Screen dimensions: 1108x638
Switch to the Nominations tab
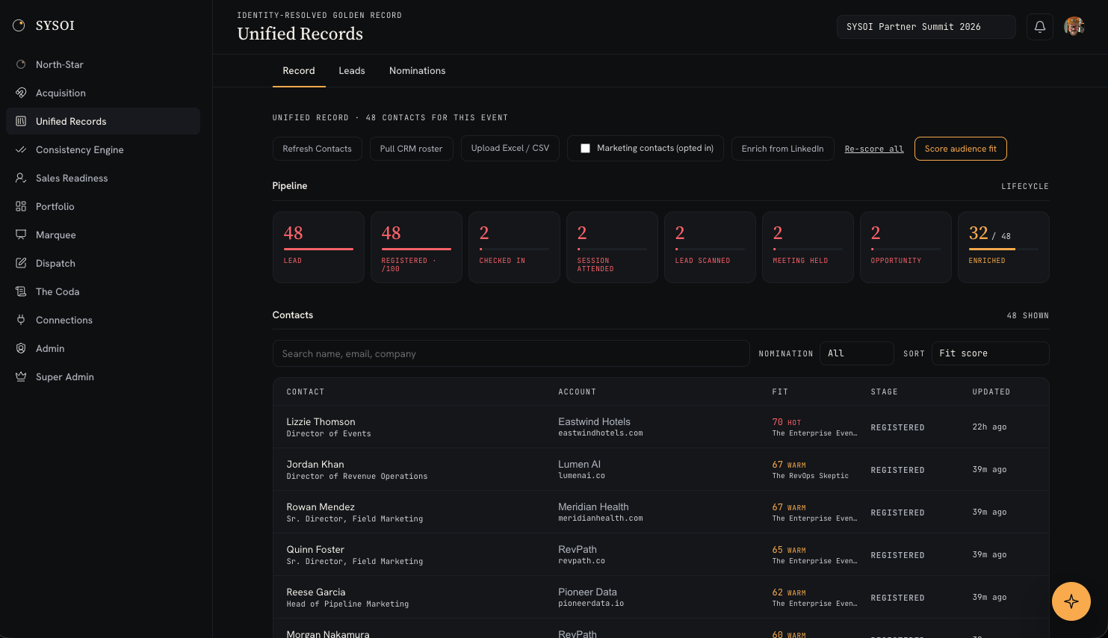pos(418,71)
